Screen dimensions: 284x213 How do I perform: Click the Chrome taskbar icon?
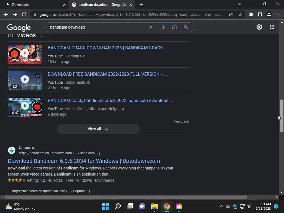pyautogui.click(x=167, y=206)
